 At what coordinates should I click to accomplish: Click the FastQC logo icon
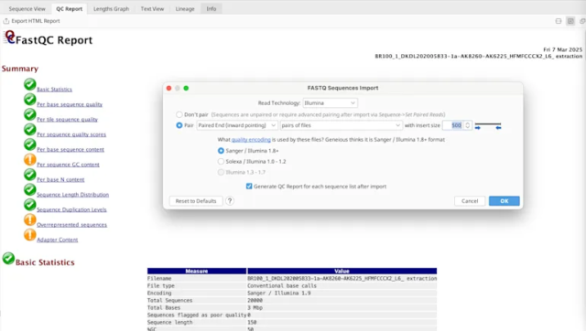[9, 37]
